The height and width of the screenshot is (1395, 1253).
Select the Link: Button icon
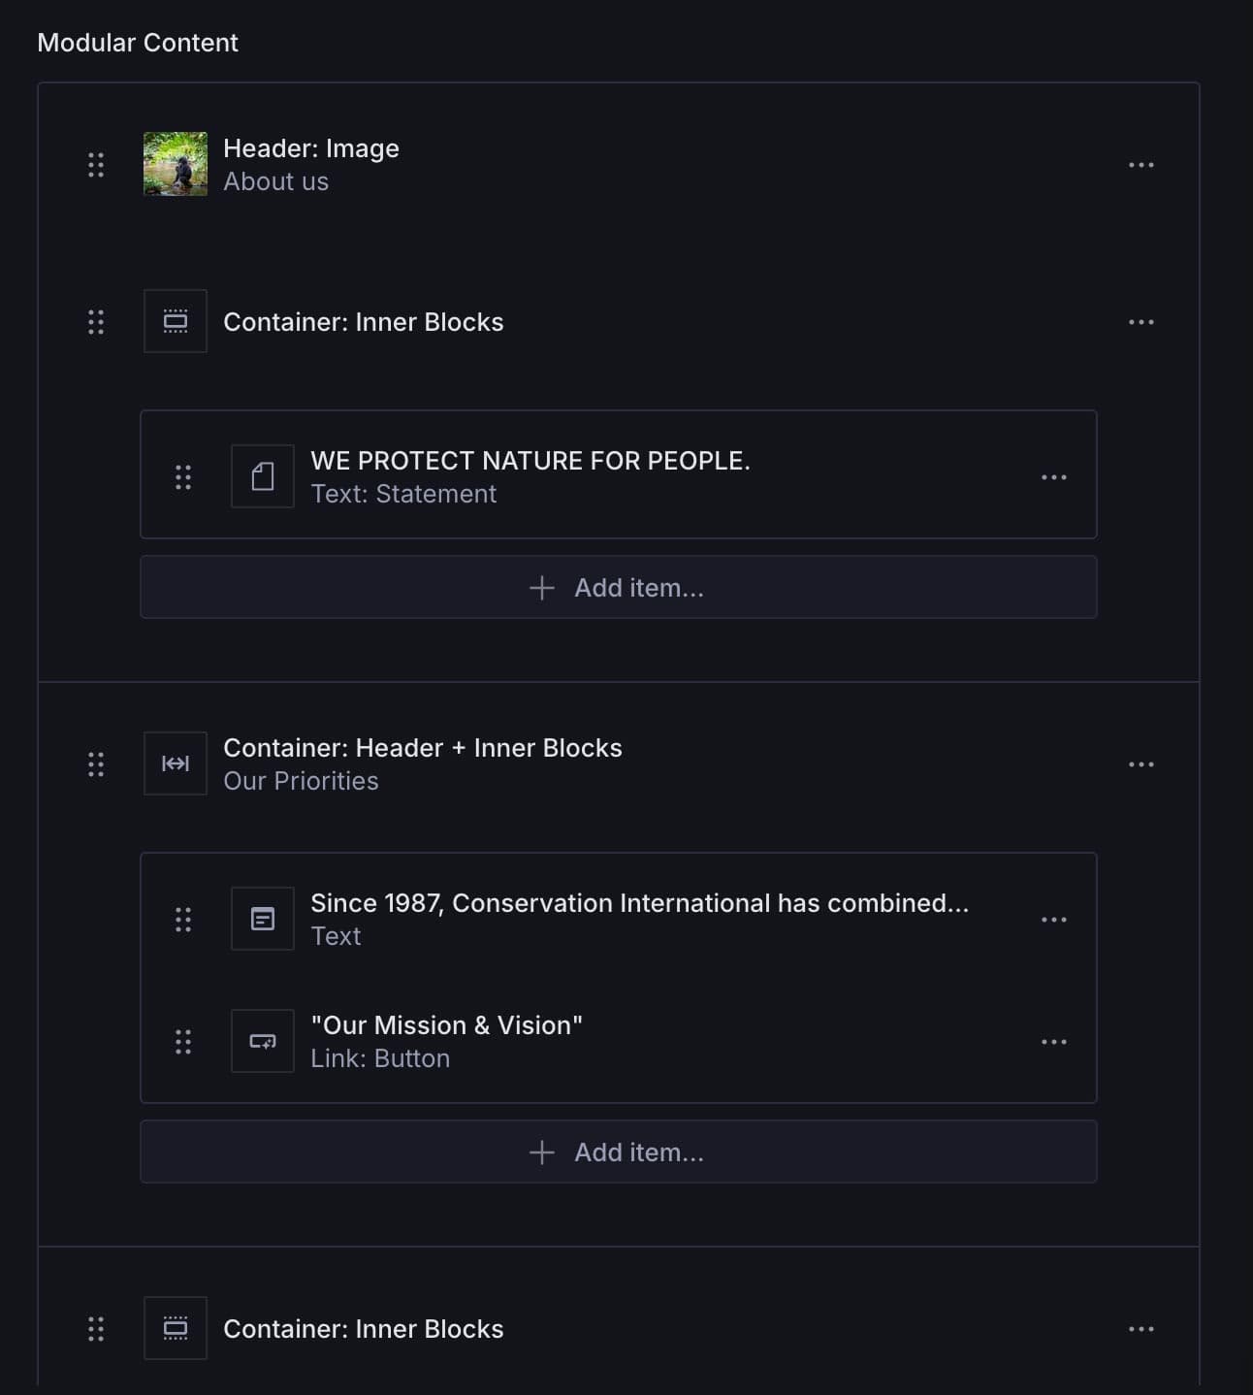tap(262, 1041)
